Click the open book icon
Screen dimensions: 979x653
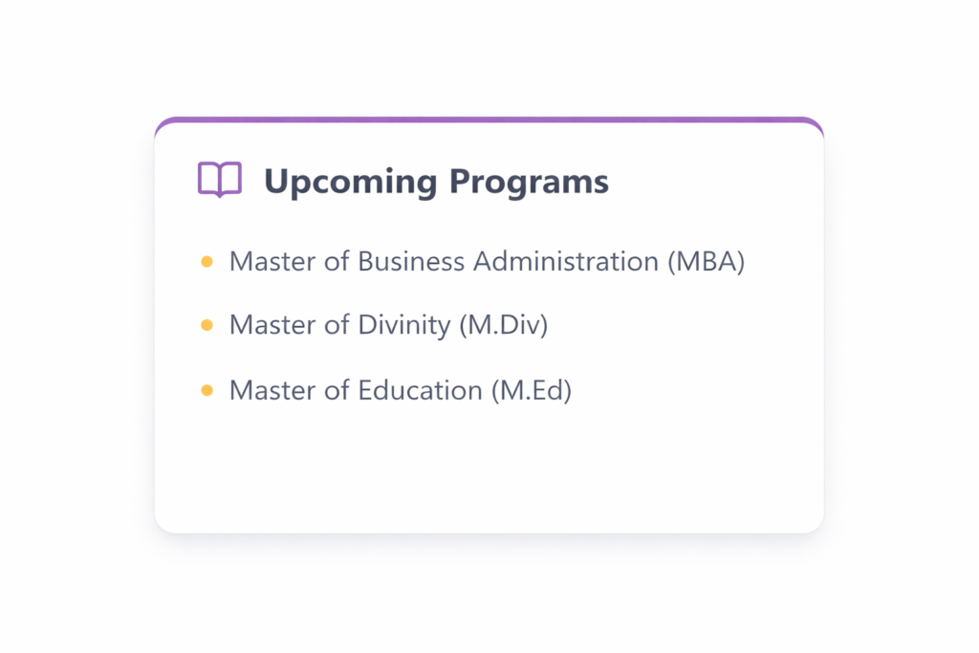pos(219,180)
